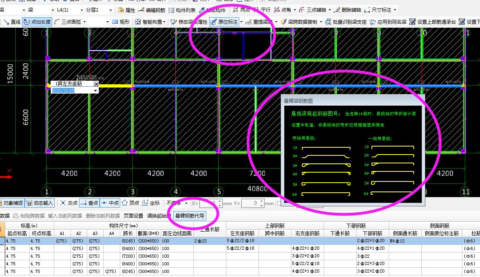Open the 智能布置 smart layout tool
480x277 pixels.
coord(148,22)
